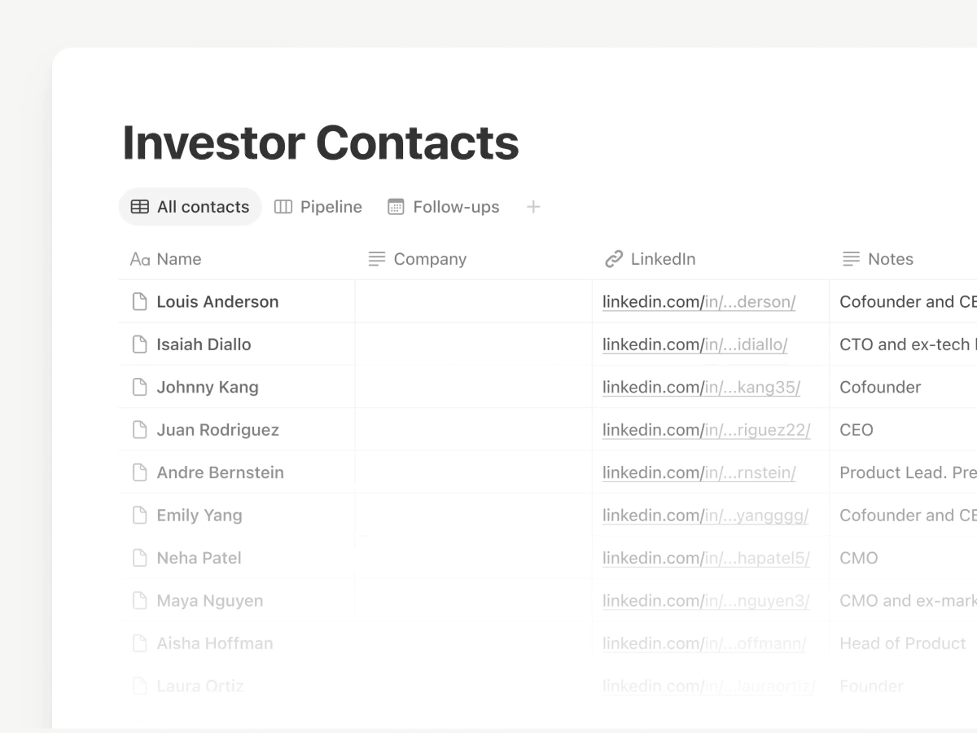Click the page icon next to Emily Yang
This screenshot has height=733, width=977.
[x=140, y=516]
